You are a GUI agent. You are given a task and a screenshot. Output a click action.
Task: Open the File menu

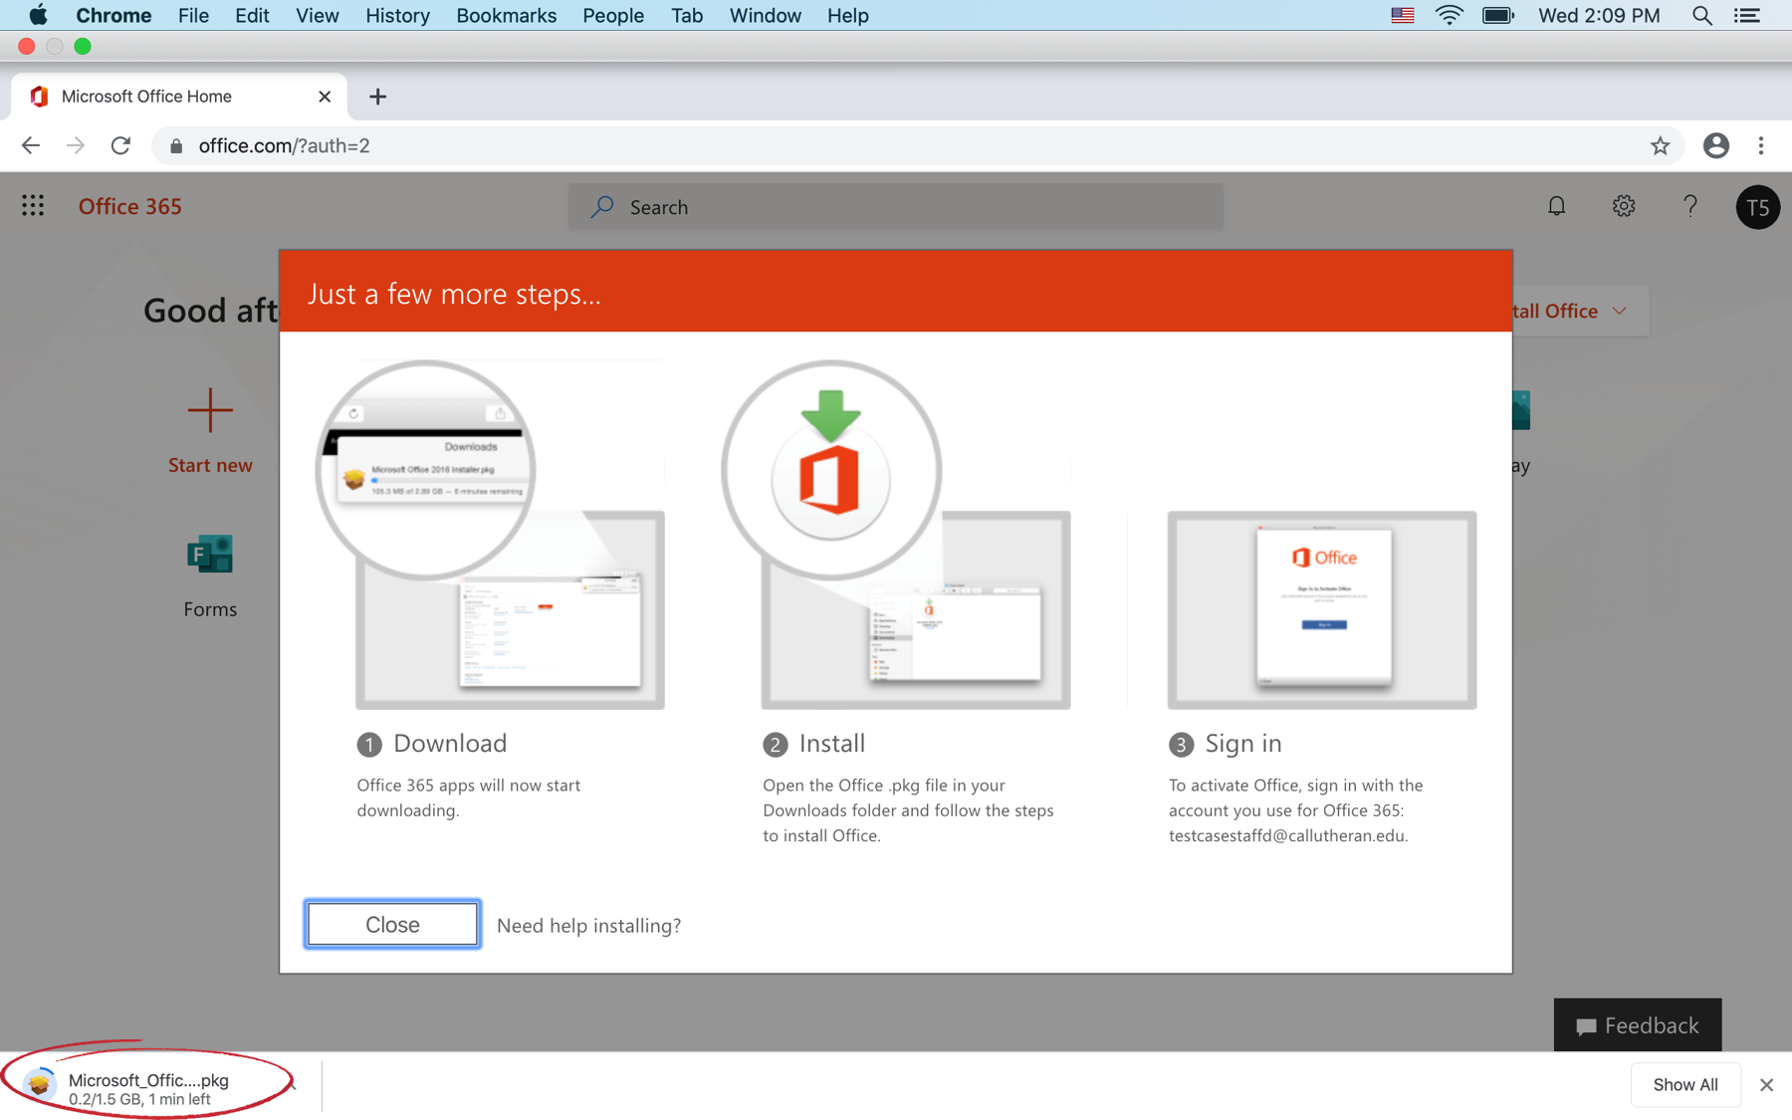pos(193,15)
